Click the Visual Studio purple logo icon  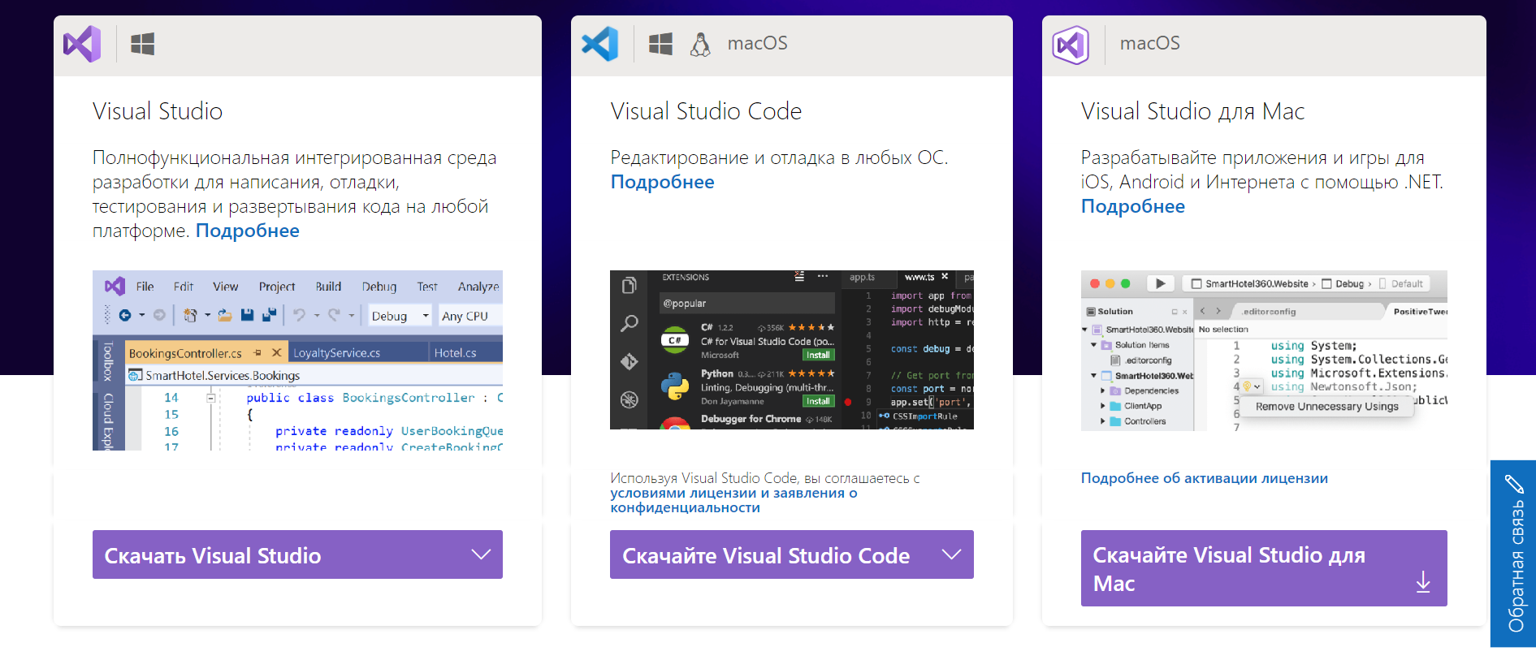[82, 44]
